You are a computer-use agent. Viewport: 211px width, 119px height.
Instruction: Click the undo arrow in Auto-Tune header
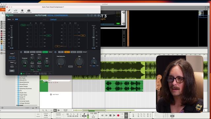(x=88, y=16)
